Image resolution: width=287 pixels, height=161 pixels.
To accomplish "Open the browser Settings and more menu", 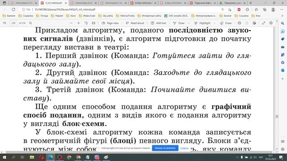I will click(282, 9).
